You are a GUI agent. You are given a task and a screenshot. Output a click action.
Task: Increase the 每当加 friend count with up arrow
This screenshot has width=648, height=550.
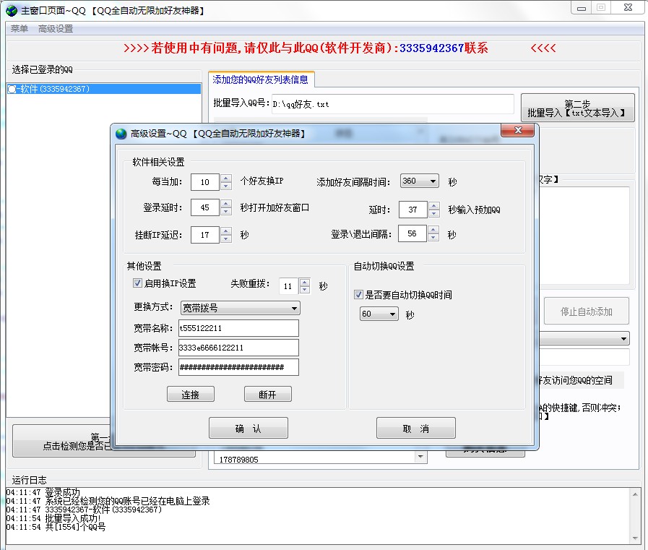225,179
